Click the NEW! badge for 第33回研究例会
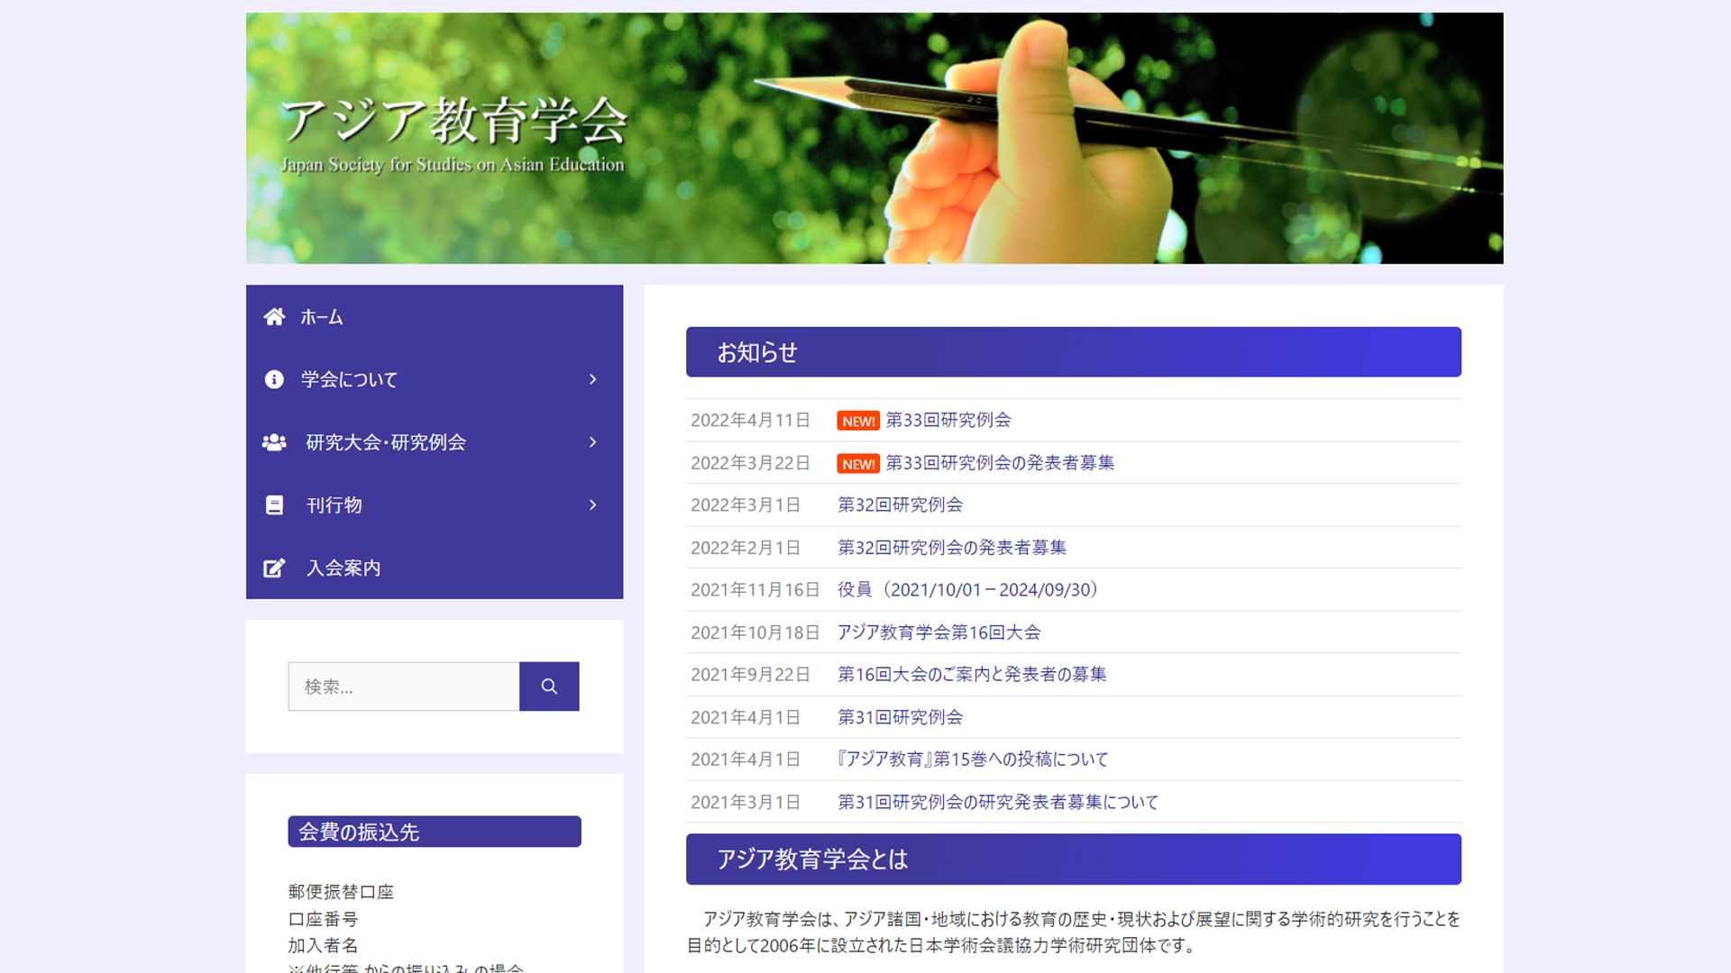The height and width of the screenshot is (973, 1731). point(857,421)
